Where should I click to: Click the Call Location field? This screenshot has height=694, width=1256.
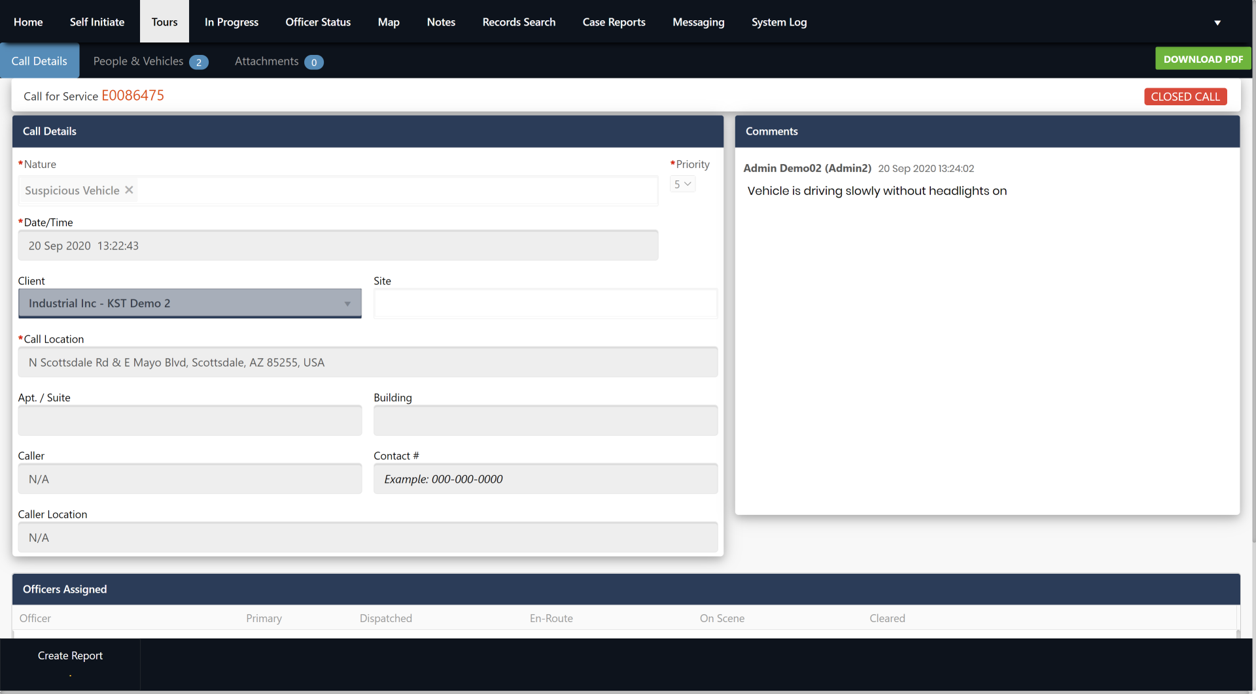pyautogui.click(x=368, y=363)
